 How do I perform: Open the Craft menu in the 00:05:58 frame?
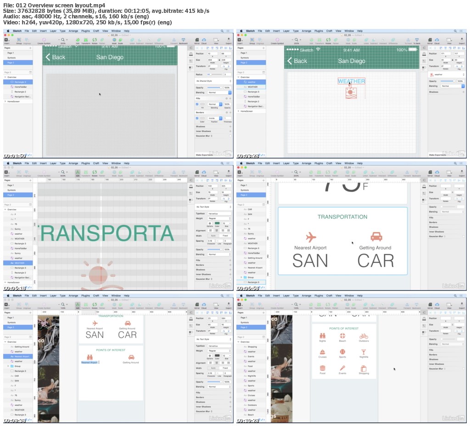pyautogui.click(x=329, y=163)
